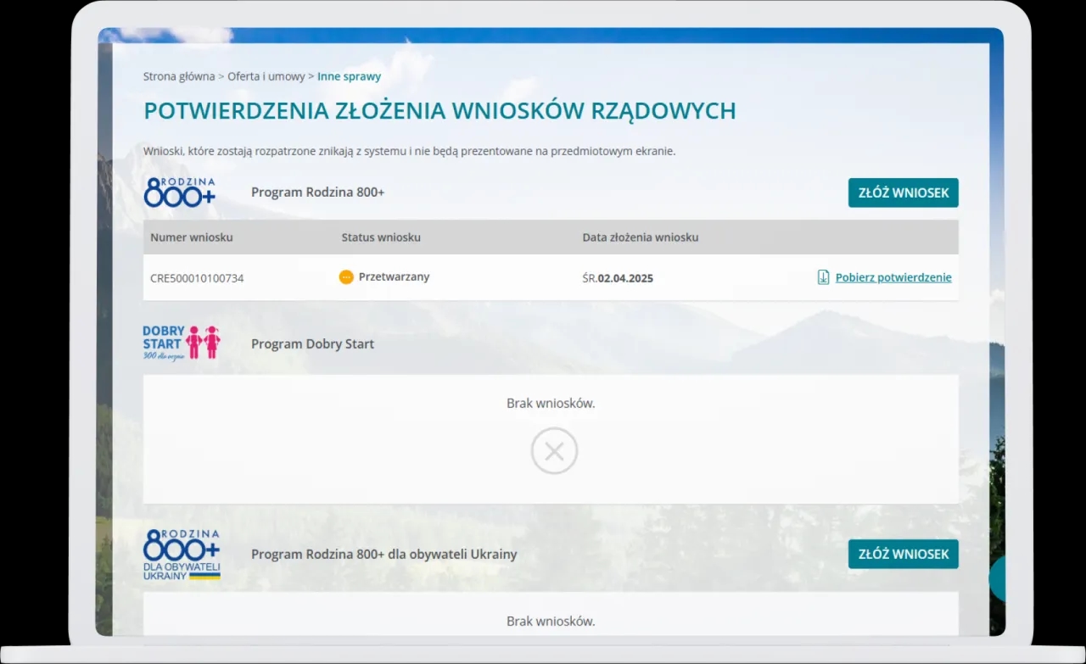This screenshot has height=664, width=1086.
Task: Click the Rodzina 800+ program logo
Action: point(178,191)
